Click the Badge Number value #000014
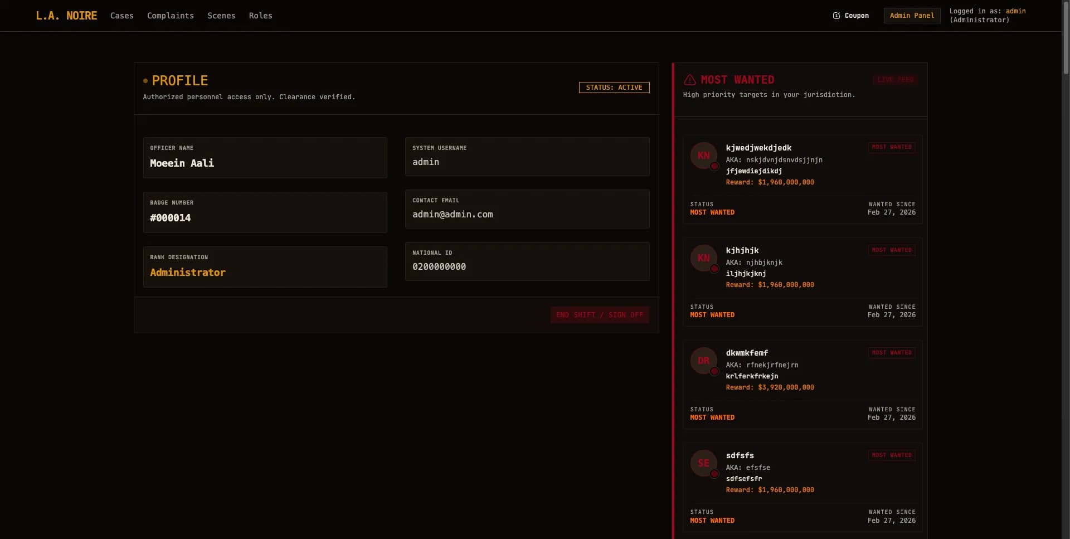The height and width of the screenshot is (539, 1070). point(171,218)
